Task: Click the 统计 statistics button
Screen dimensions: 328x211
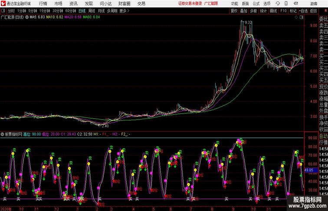Action: [x=263, y=11]
